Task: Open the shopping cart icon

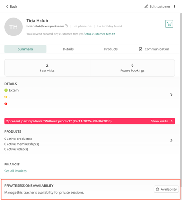Action: point(169,24)
